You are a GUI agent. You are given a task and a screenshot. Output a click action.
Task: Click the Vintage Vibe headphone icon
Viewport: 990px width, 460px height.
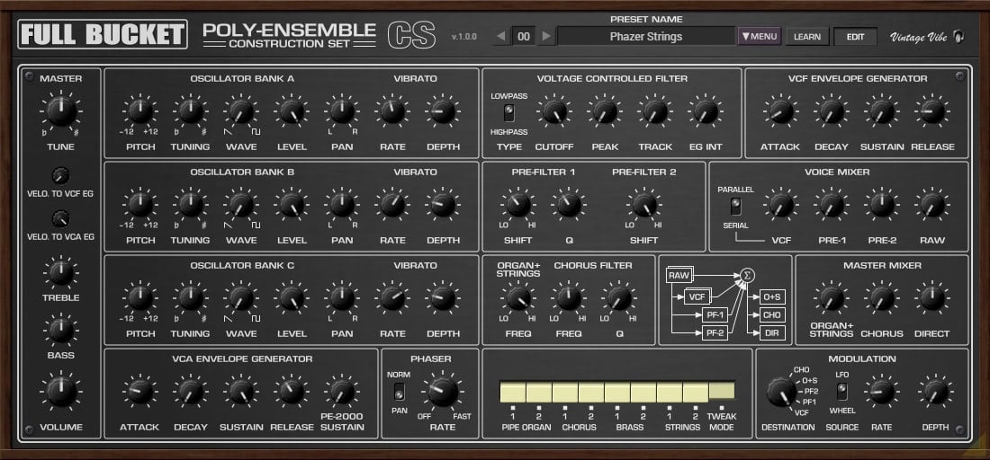coord(959,37)
